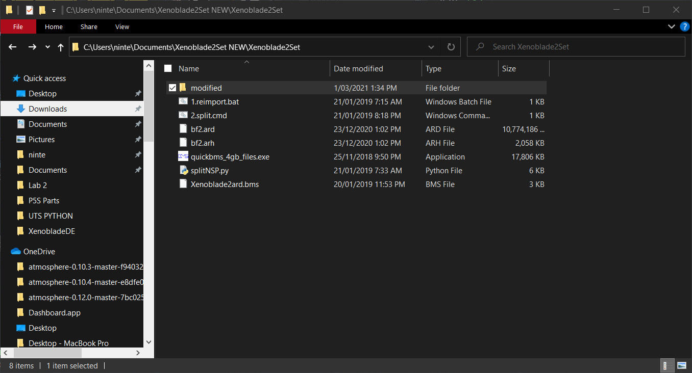Click the horizontal scrollbar right arrow
The image size is (692, 373).
(x=138, y=352)
